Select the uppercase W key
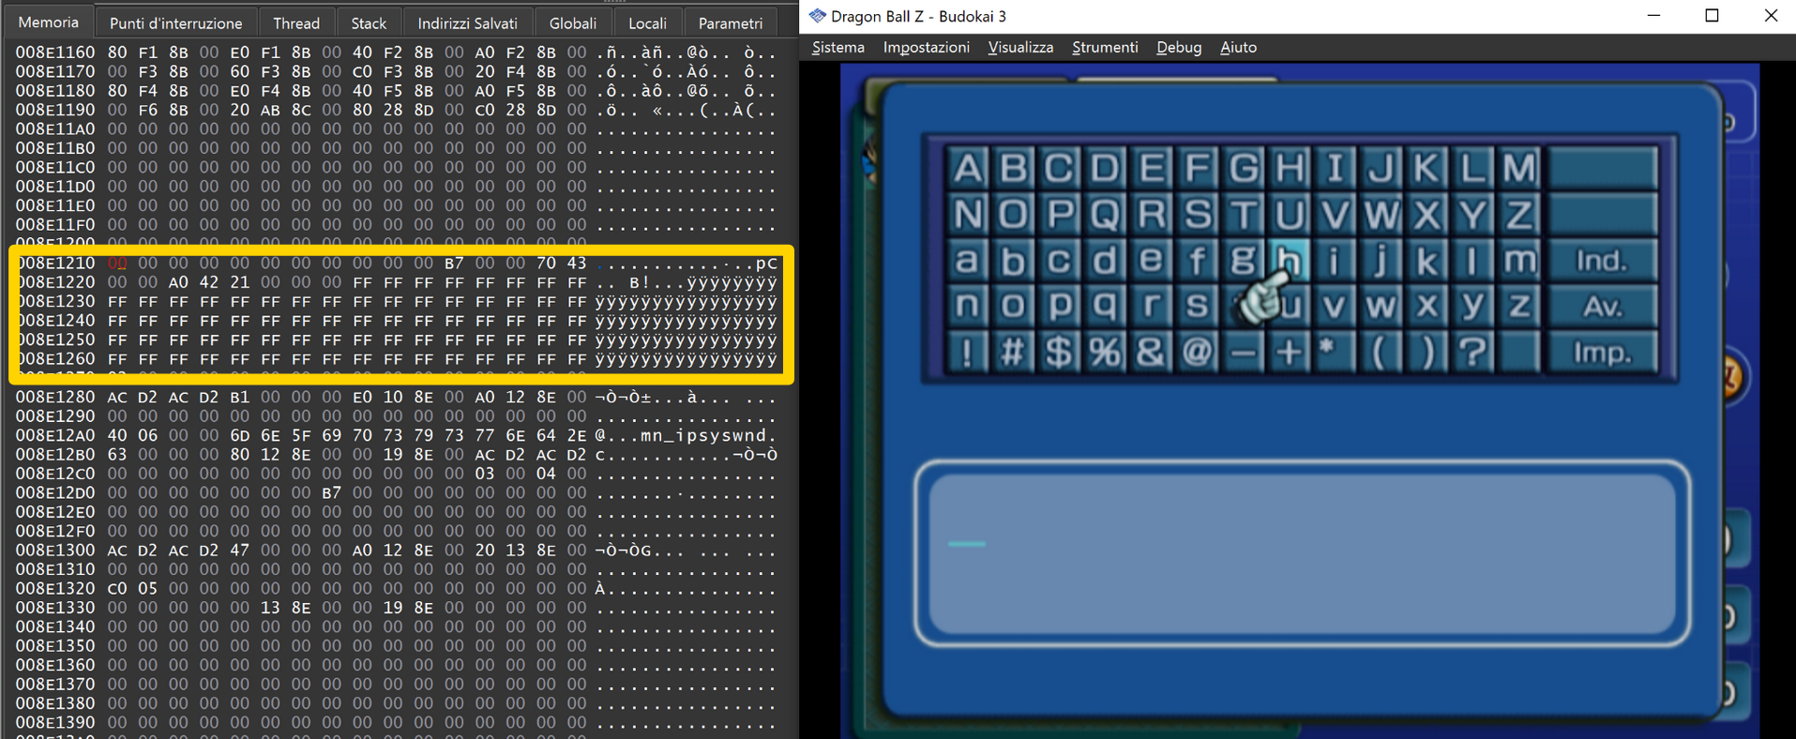 pyautogui.click(x=1381, y=214)
